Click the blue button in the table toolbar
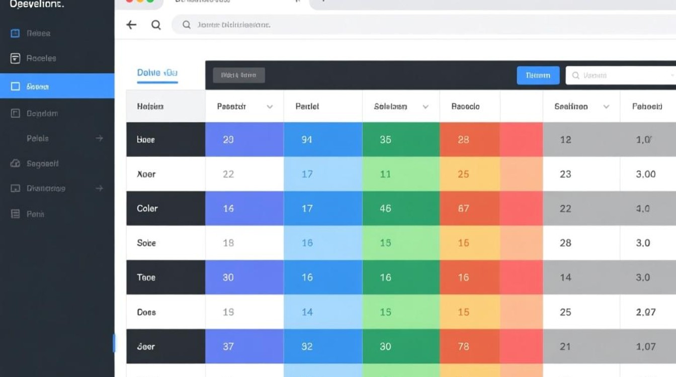Viewport: 676px width, 377px height. coord(538,75)
